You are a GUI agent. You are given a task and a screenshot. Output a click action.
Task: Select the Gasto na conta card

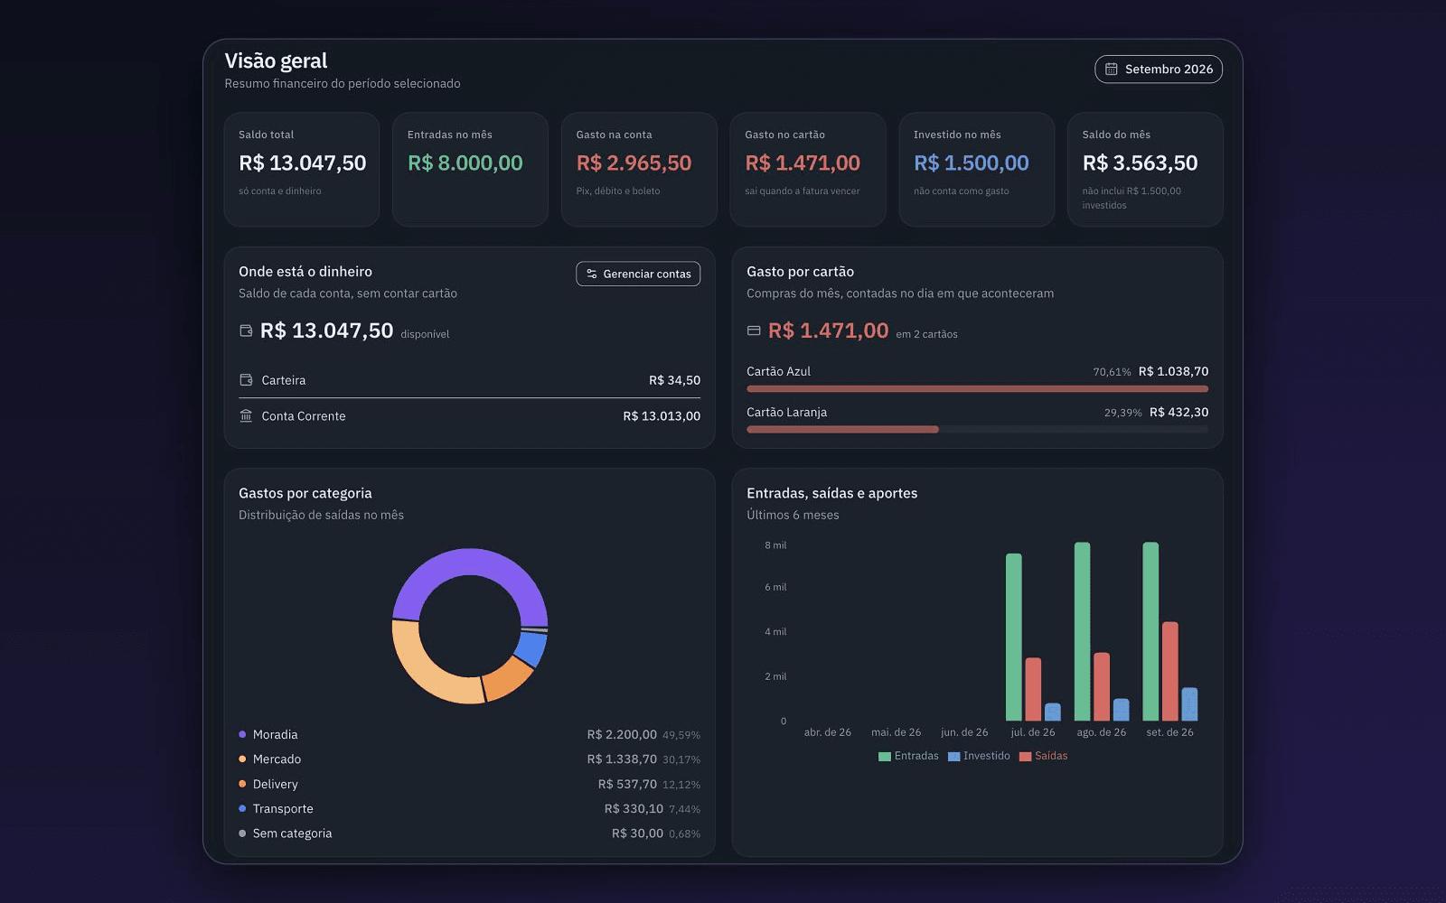(639, 170)
